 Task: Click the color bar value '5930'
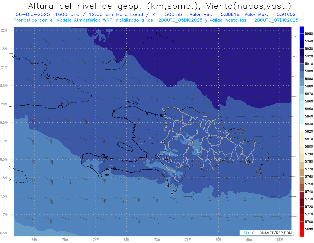pyautogui.click(x=309, y=49)
